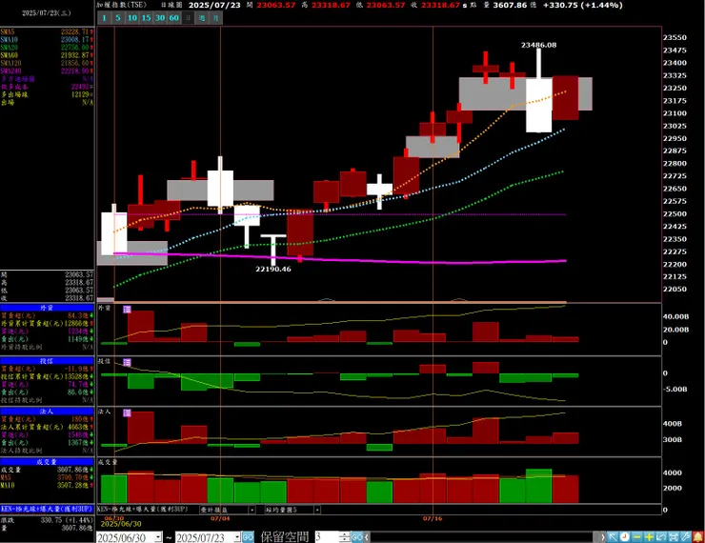The image size is (705, 543).
Task: Select the weekly 週 chart period
Action: (x=202, y=18)
